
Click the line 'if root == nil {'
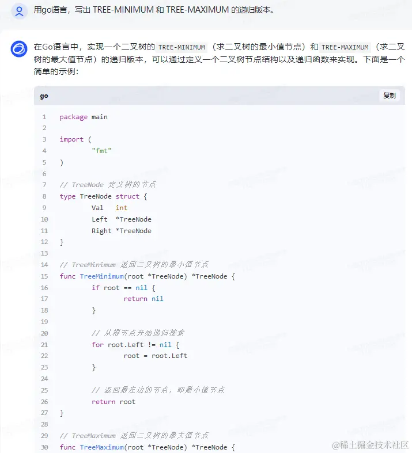point(123,288)
